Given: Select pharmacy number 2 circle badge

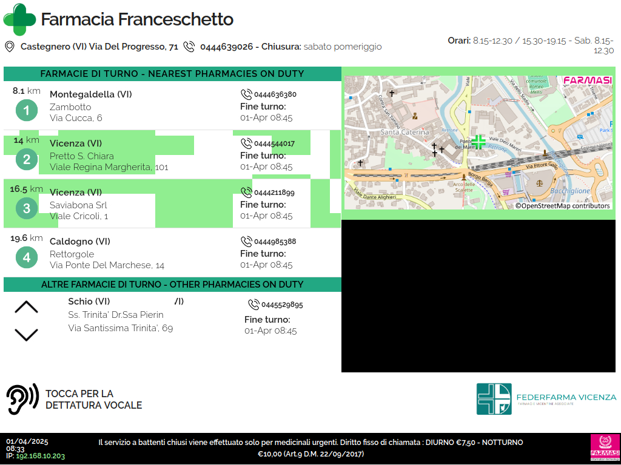Looking at the screenshot, I should [x=27, y=160].
